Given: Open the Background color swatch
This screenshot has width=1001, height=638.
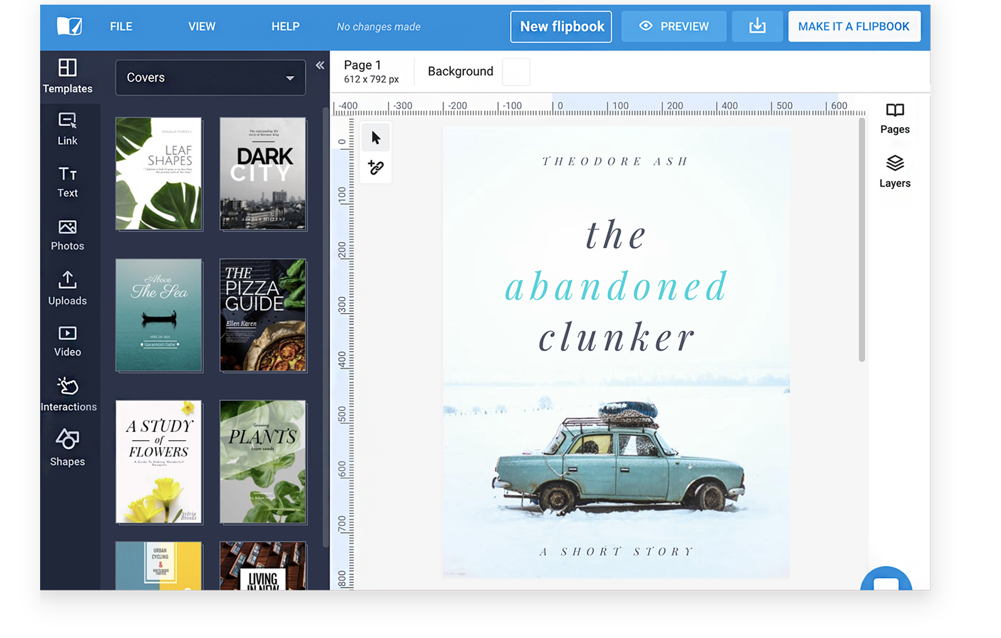Looking at the screenshot, I should tap(515, 72).
